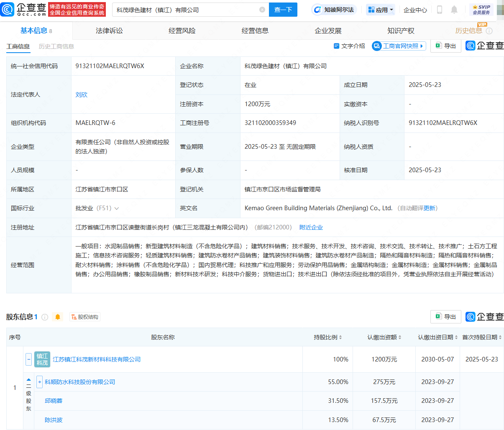
Task: Click the Qcc.com logo icon
Action: 8,9
